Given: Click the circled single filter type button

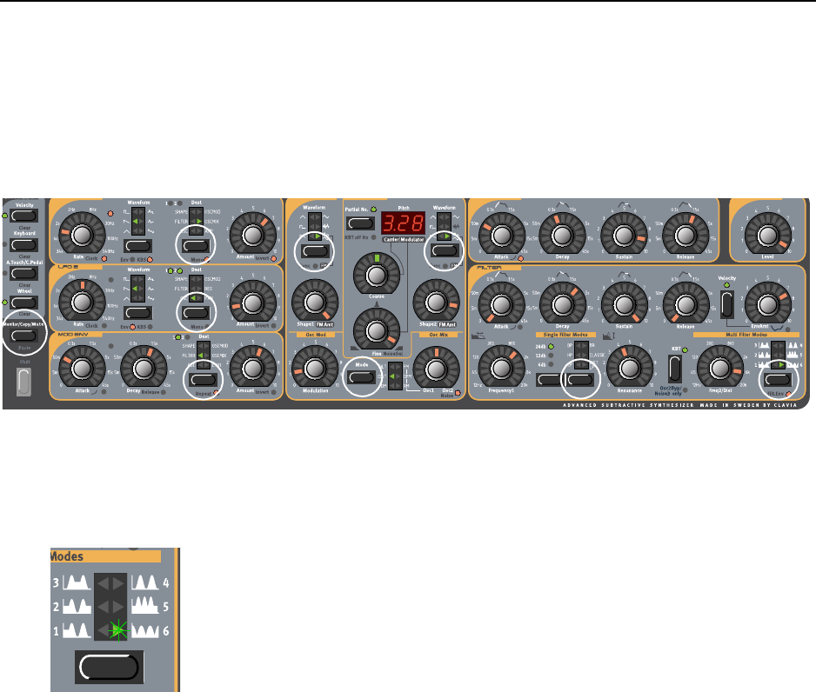Looking at the screenshot, I should click(x=580, y=380).
